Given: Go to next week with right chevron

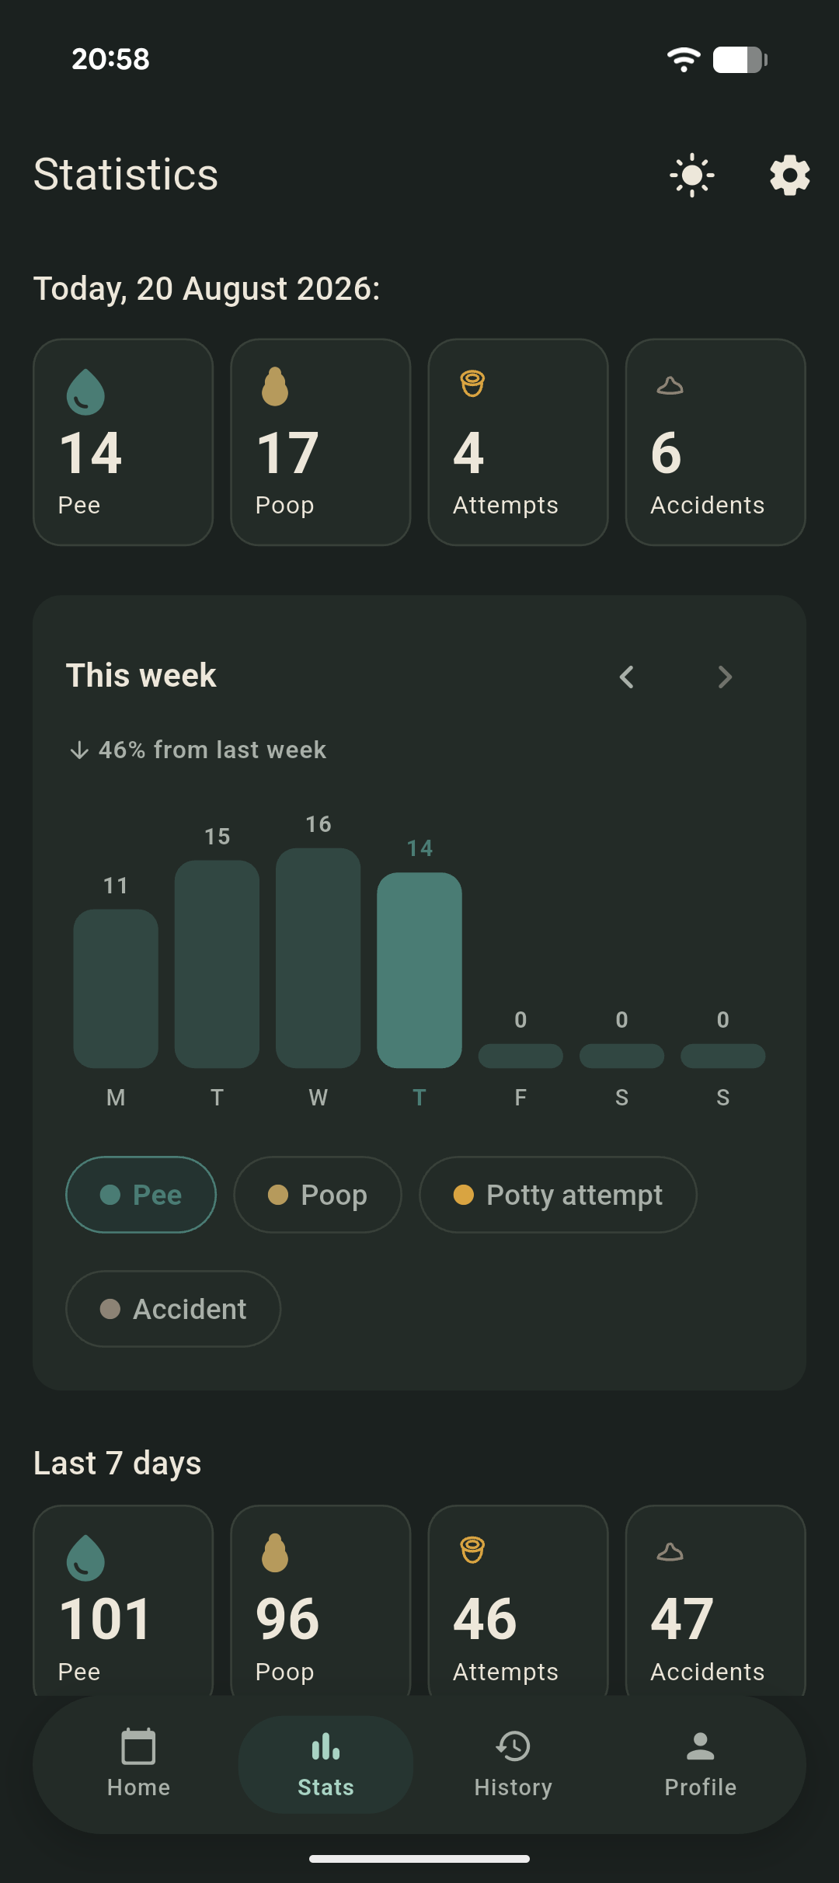Looking at the screenshot, I should [725, 677].
